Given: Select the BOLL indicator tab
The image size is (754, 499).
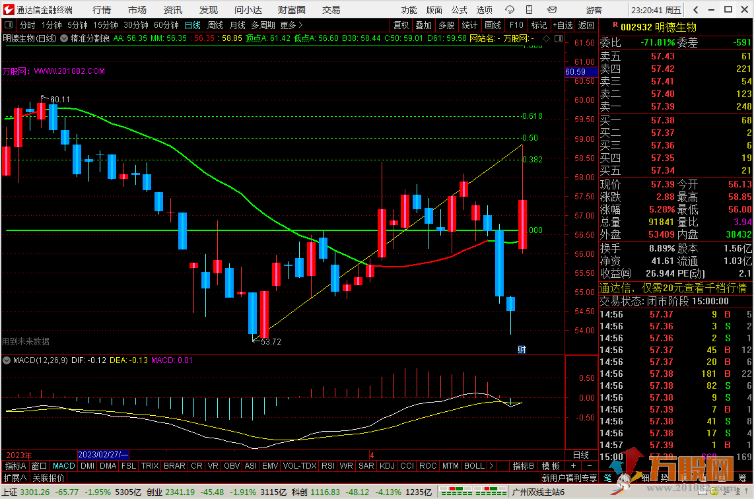Looking at the screenshot, I should (x=474, y=466).
